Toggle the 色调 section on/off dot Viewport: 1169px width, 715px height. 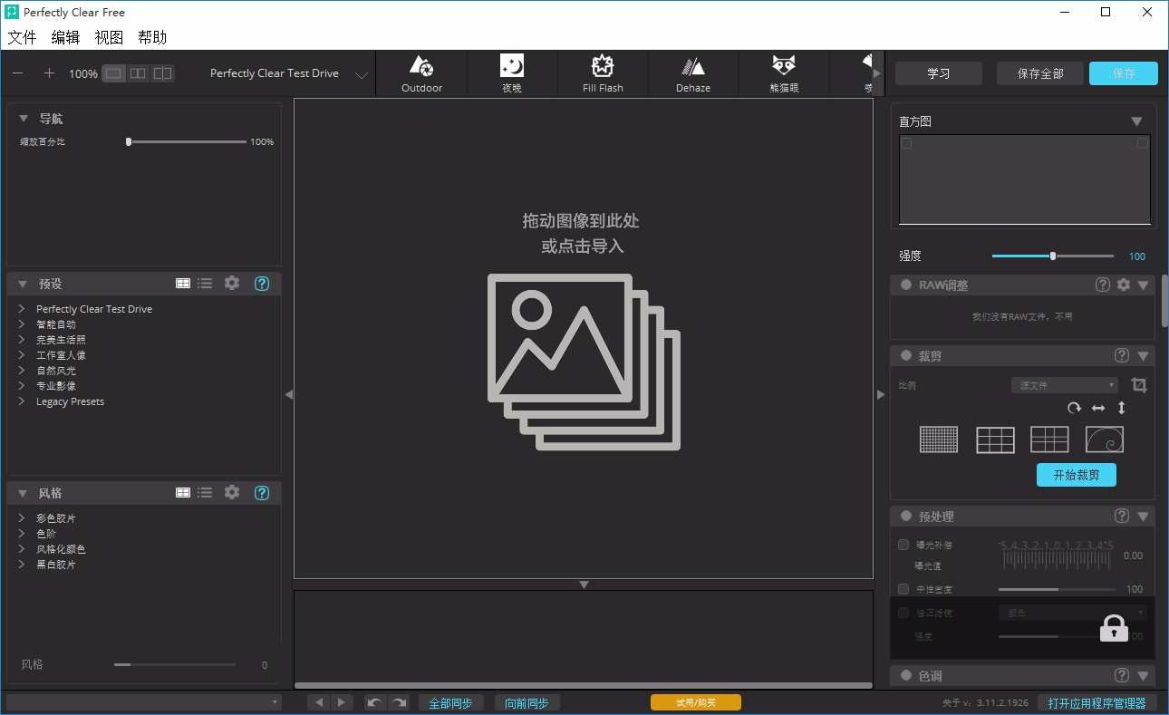906,676
